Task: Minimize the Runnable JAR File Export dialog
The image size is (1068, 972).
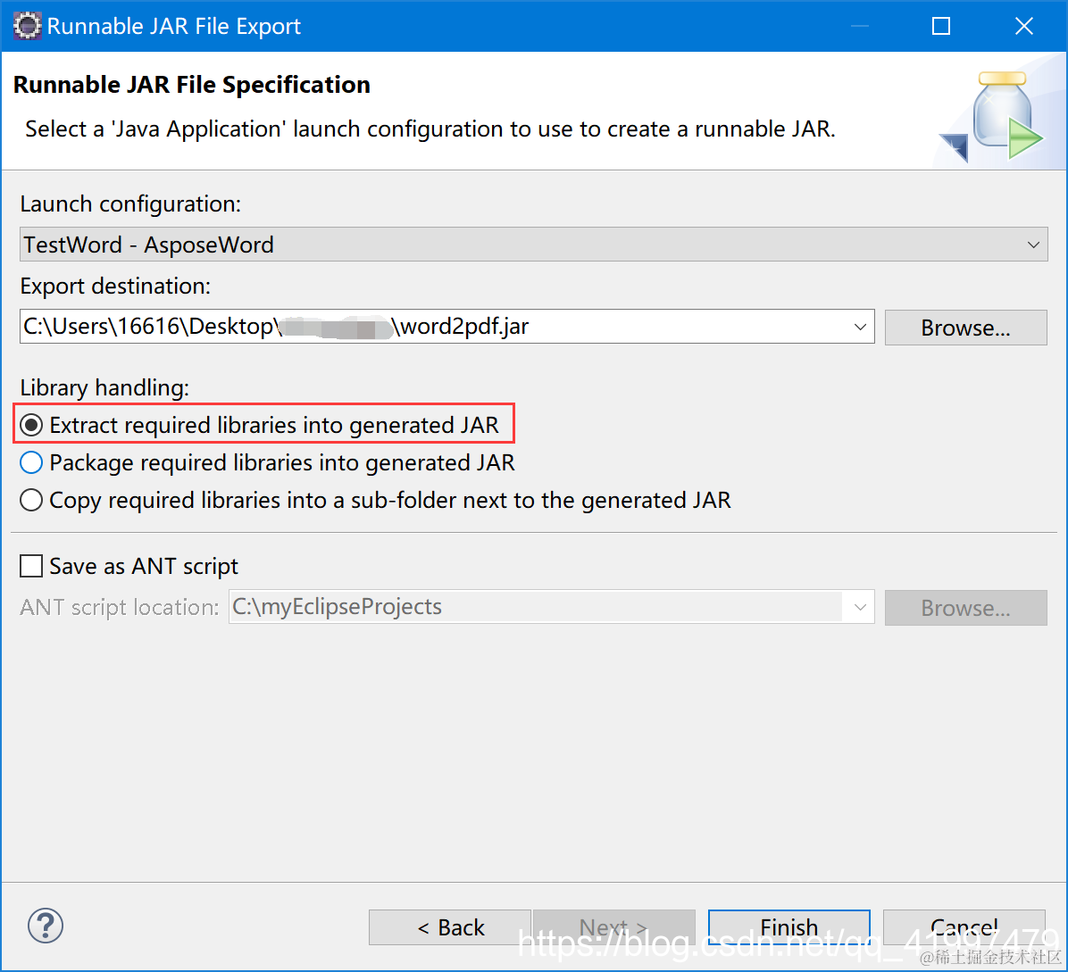Action: coord(860,26)
